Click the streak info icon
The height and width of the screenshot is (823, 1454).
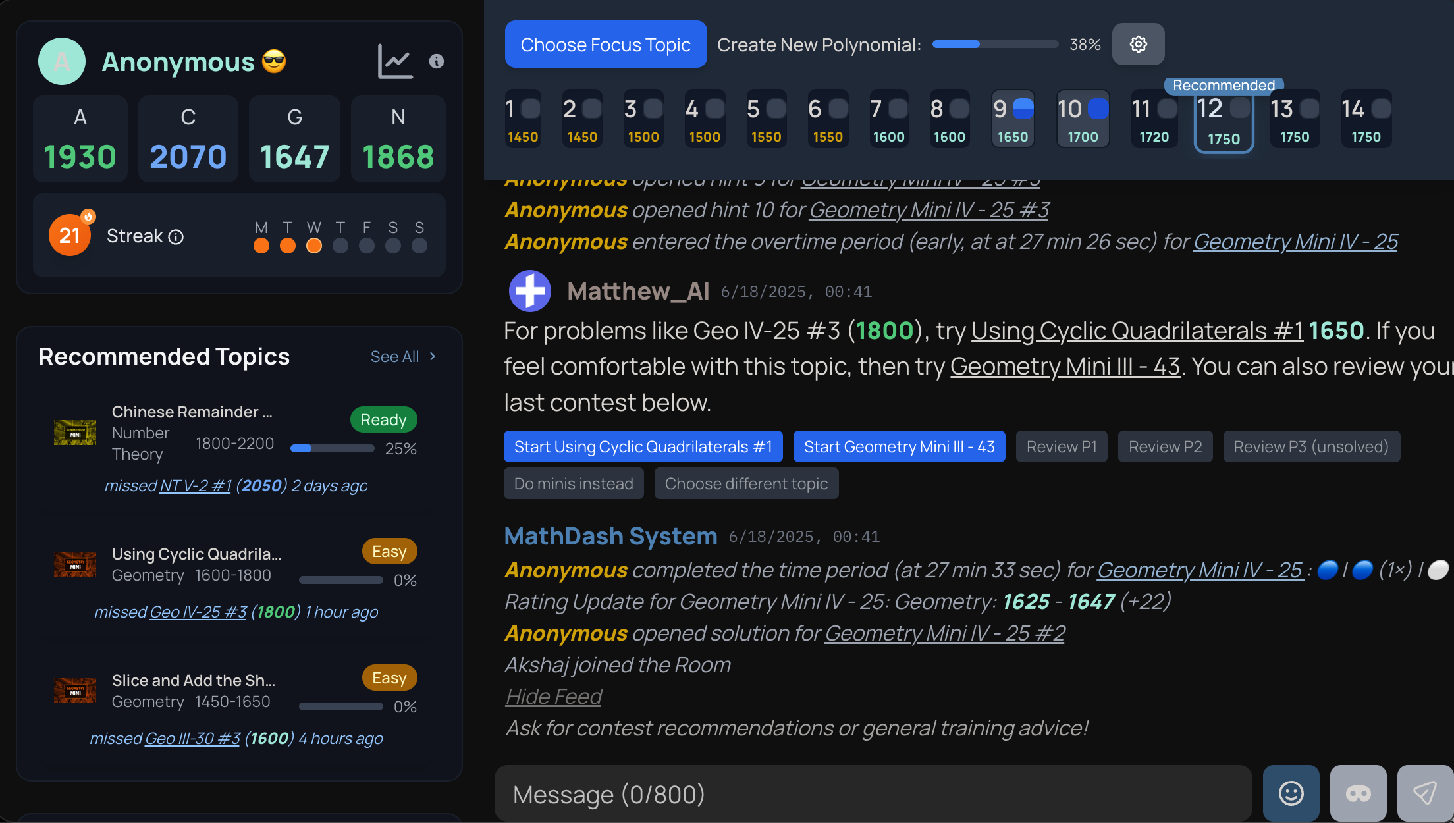175,236
